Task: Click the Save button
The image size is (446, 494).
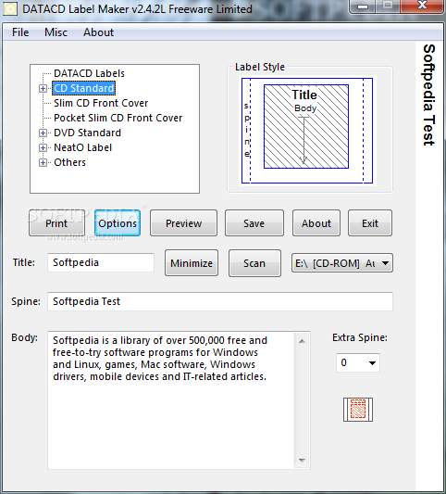Action: (254, 223)
